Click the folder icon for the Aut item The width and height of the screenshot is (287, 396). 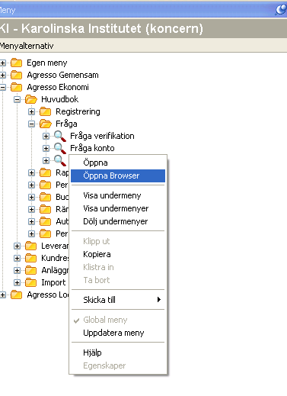pos(46,221)
